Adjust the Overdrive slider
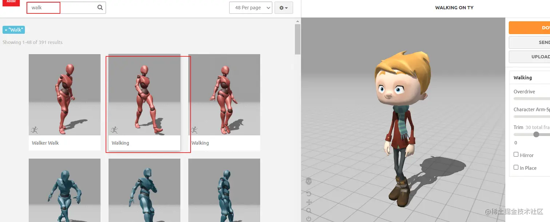This screenshot has width=550, height=222. [531, 98]
